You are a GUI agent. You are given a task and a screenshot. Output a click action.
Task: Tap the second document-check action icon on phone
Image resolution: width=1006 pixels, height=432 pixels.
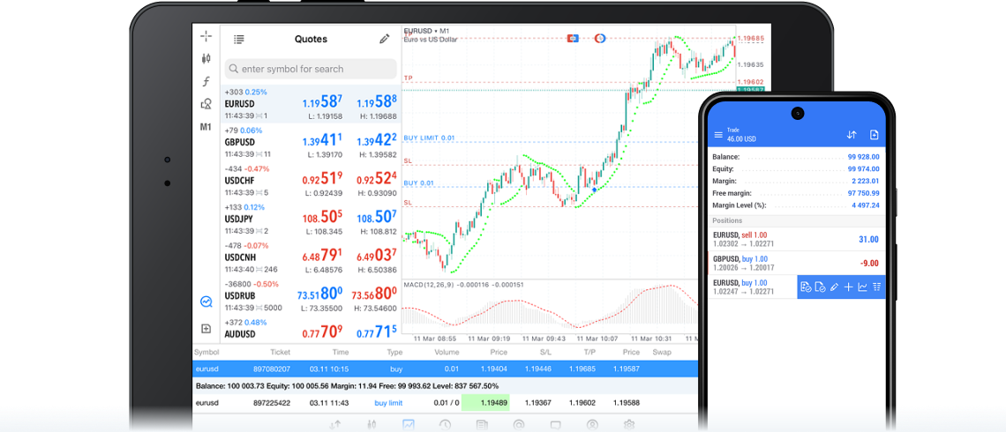pos(820,287)
